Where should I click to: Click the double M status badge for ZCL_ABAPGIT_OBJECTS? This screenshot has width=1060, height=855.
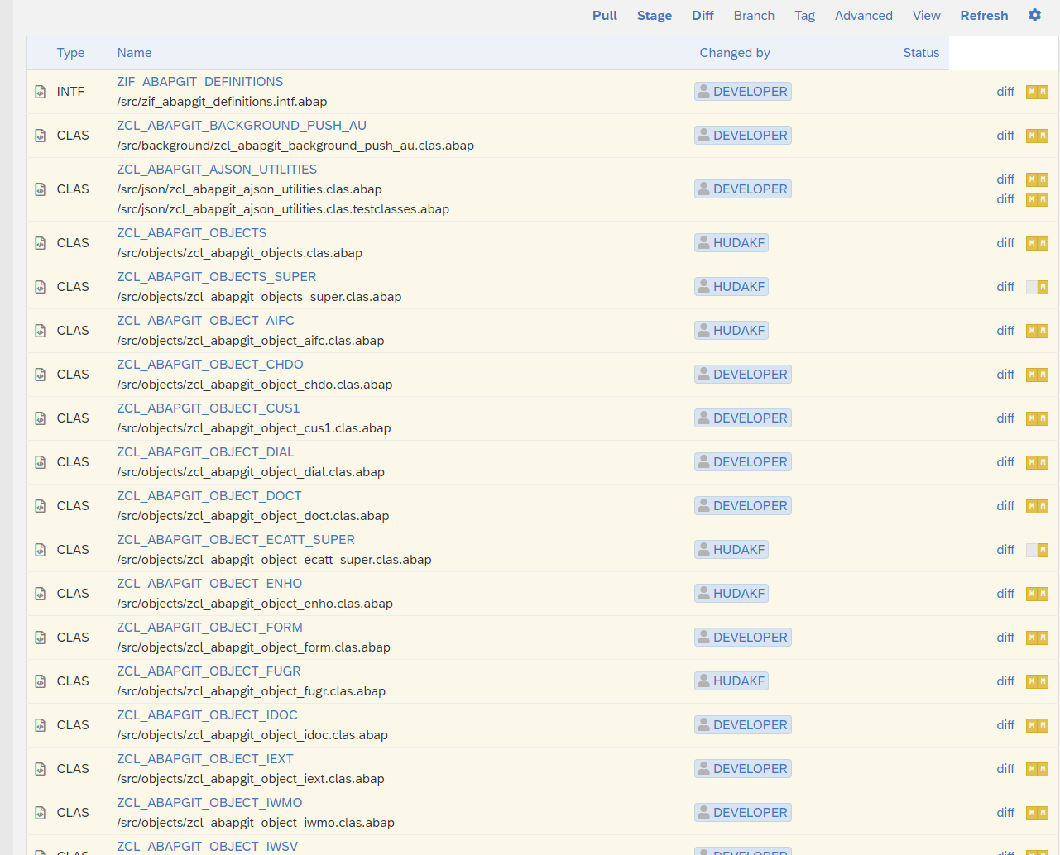pos(1037,243)
